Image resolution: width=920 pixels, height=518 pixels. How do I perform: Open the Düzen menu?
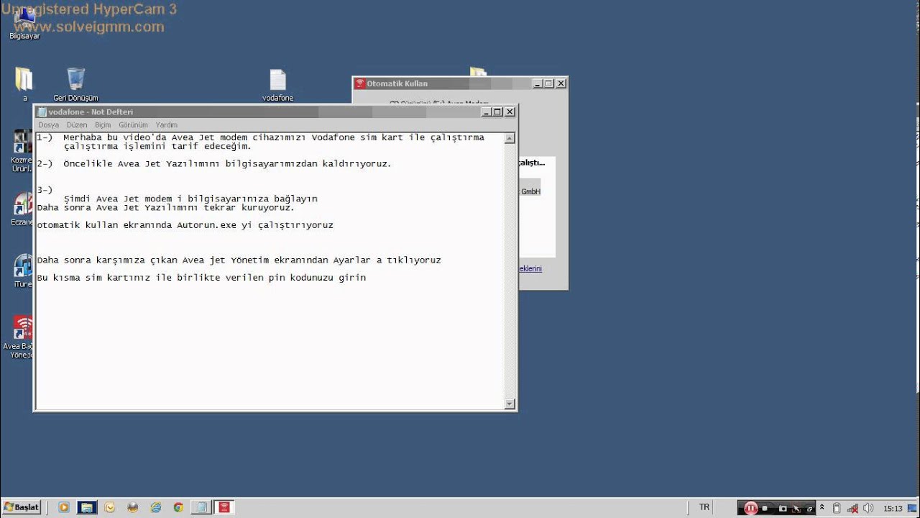pyautogui.click(x=76, y=124)
